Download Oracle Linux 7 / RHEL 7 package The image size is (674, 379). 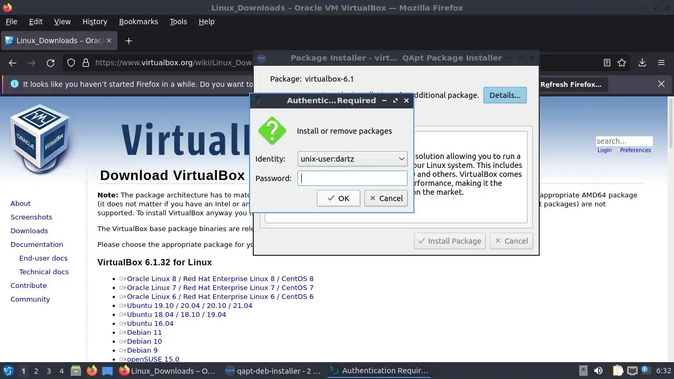[220, 287]
